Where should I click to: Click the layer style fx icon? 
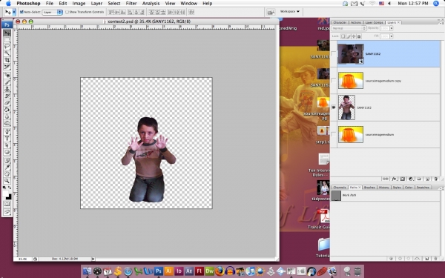[x=394, y=179]
